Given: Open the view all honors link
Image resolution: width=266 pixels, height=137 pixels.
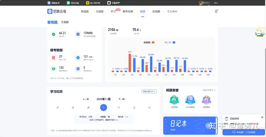Looking at the screenshot, I should (209, 90).
